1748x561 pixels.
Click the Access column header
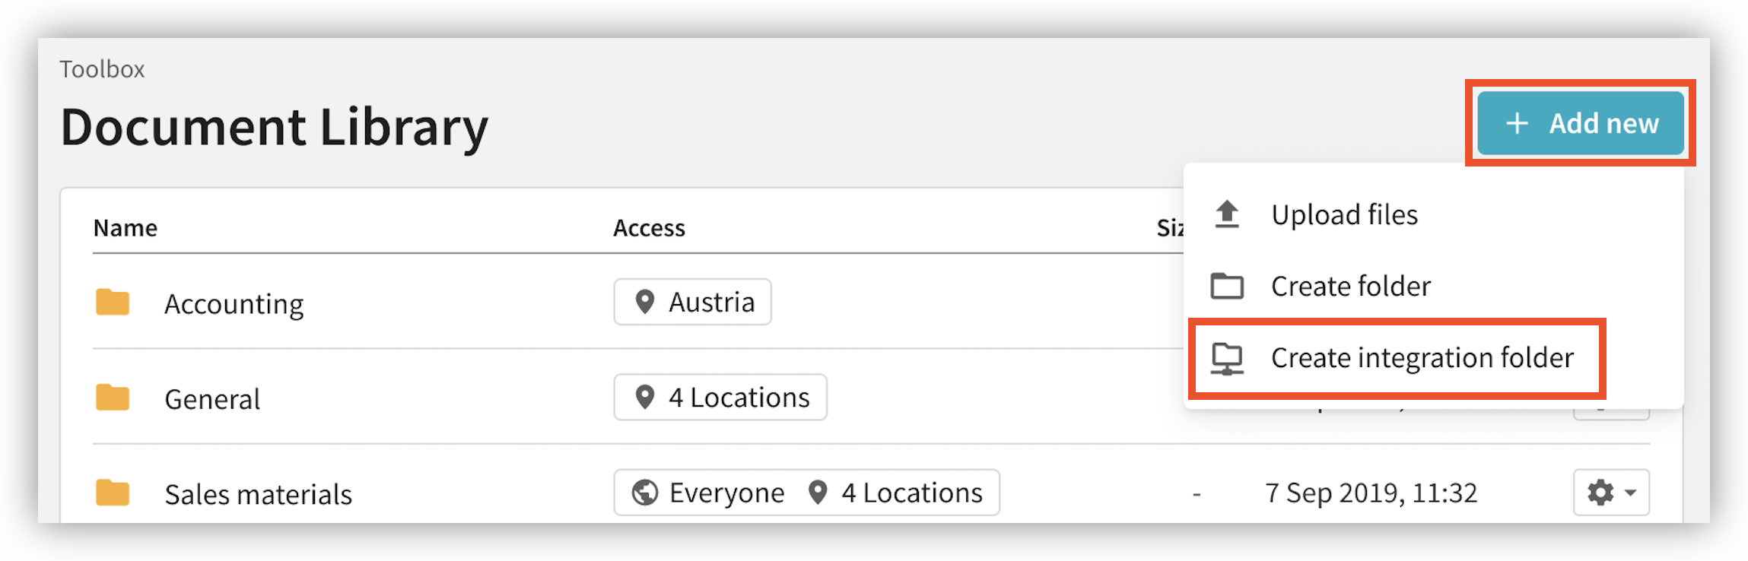tap(649, 228)
